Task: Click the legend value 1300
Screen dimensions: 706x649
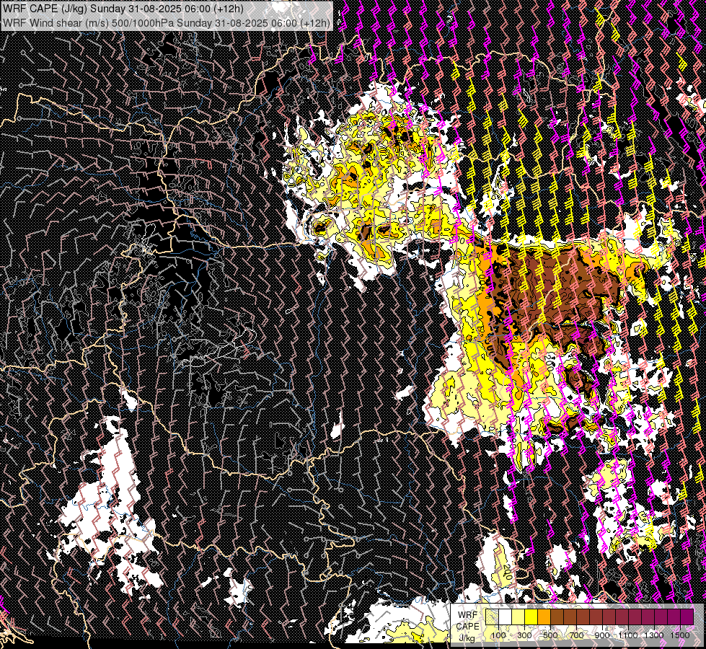Action: pyautogui.click(x=654, y=635)
